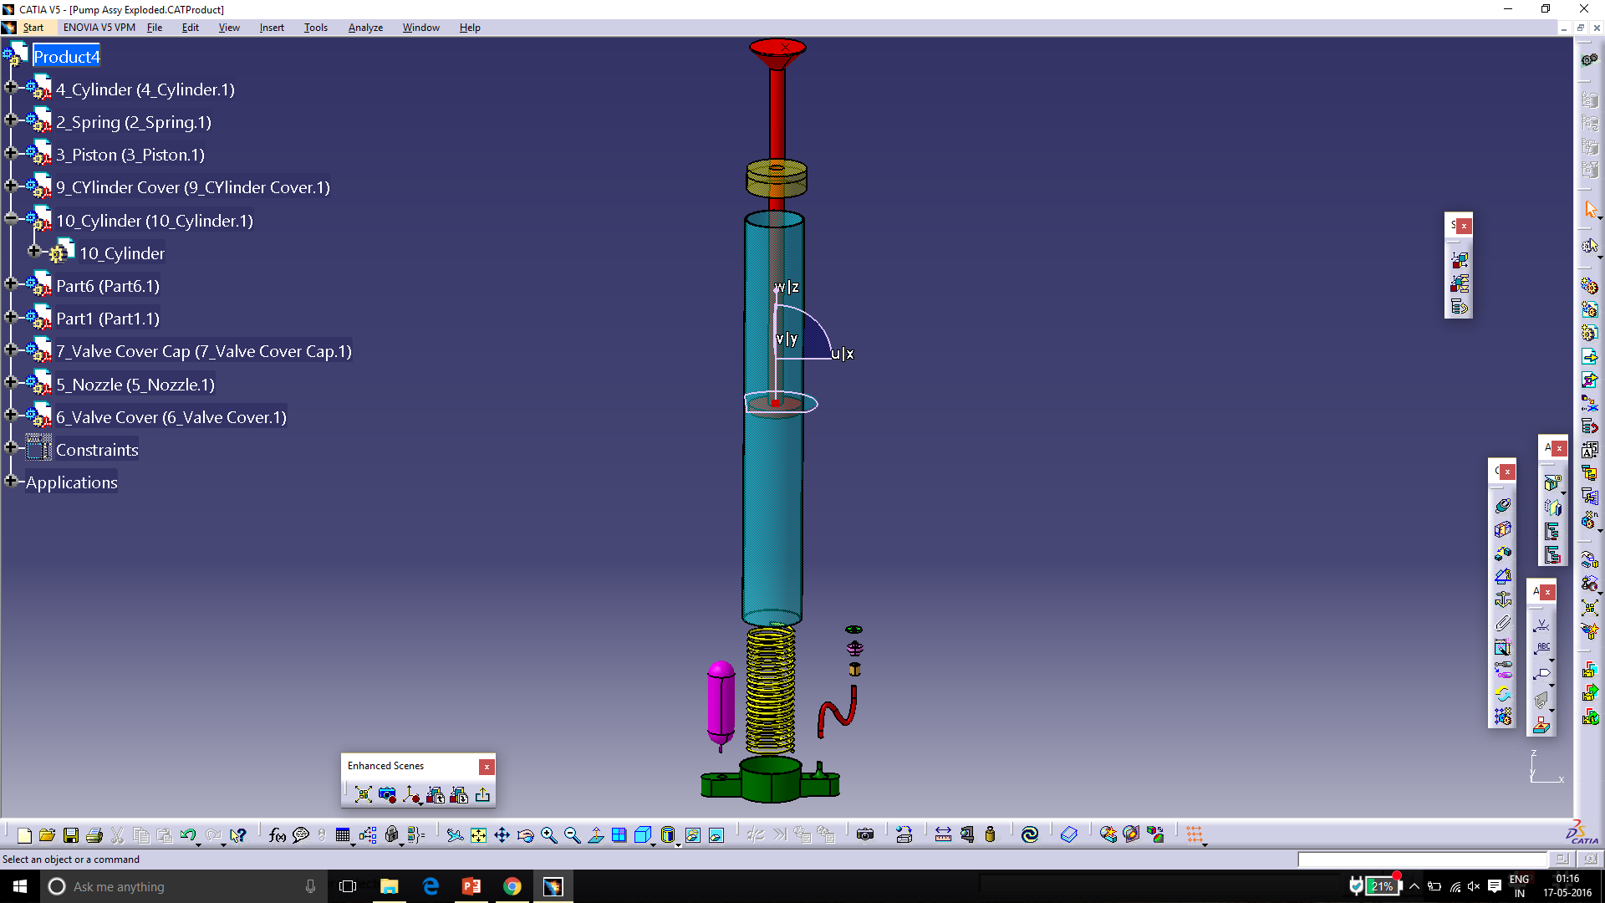The height and width of the screenshot is (903, 1605).
Task: Open the view mode shading dropdown arrow
Action: tap(678, 844)
